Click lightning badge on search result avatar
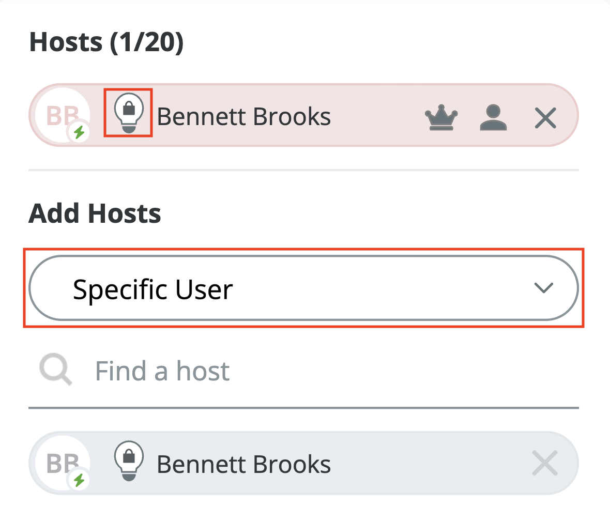The width and height of the screenshot is (610, 521). pos(79,481)
